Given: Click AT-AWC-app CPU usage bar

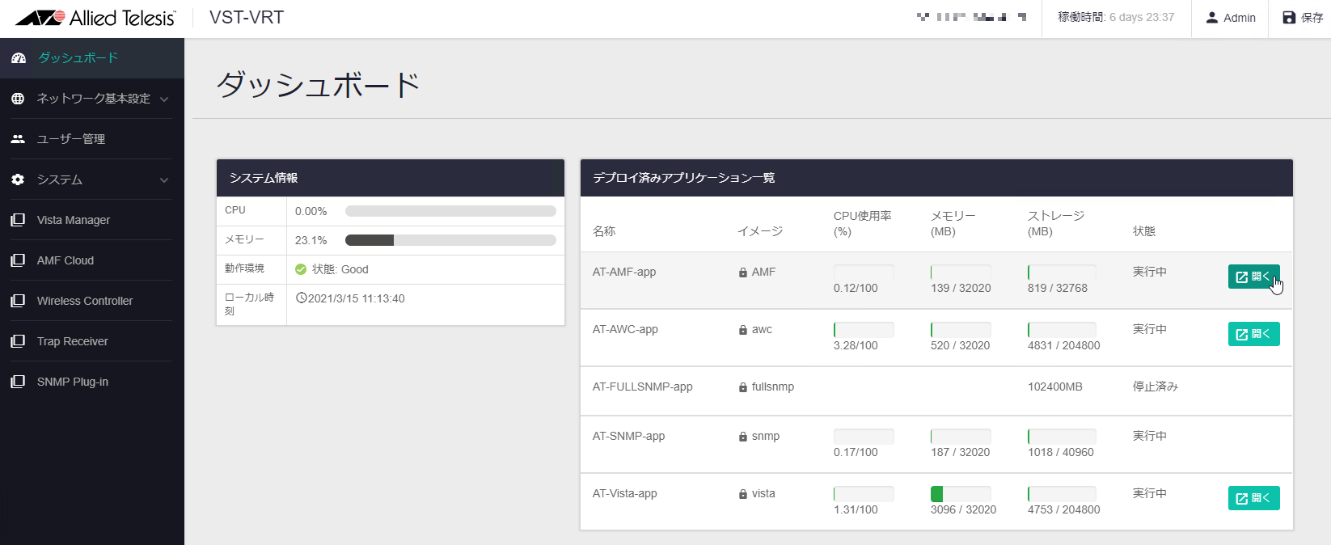Looking at the screenshot, I should tap(864, 329).
